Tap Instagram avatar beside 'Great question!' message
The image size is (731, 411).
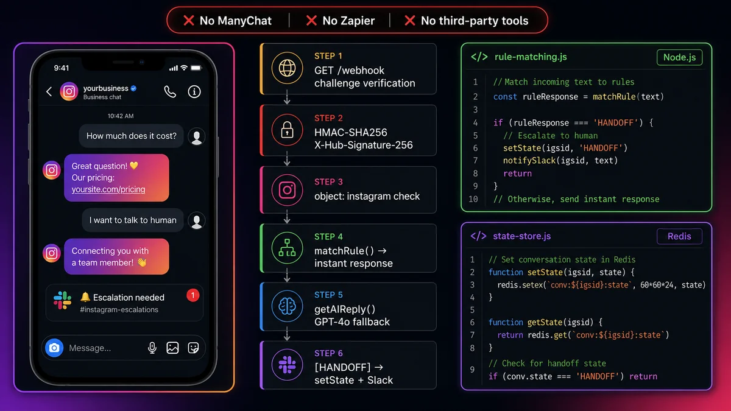52,170
